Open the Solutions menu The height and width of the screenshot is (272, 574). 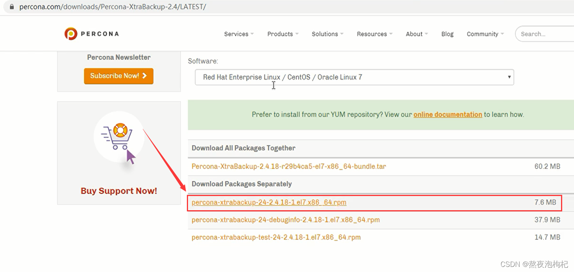[328, 34]
